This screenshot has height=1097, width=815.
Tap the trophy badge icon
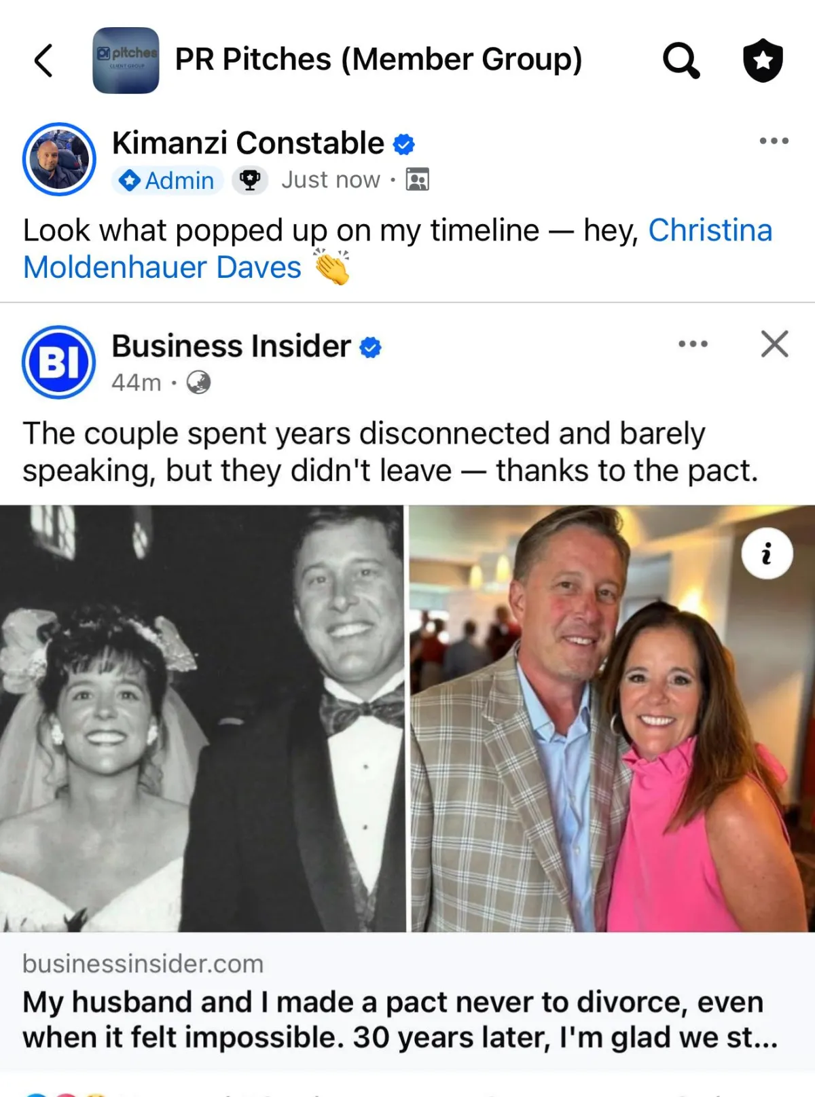click(250, 181)
